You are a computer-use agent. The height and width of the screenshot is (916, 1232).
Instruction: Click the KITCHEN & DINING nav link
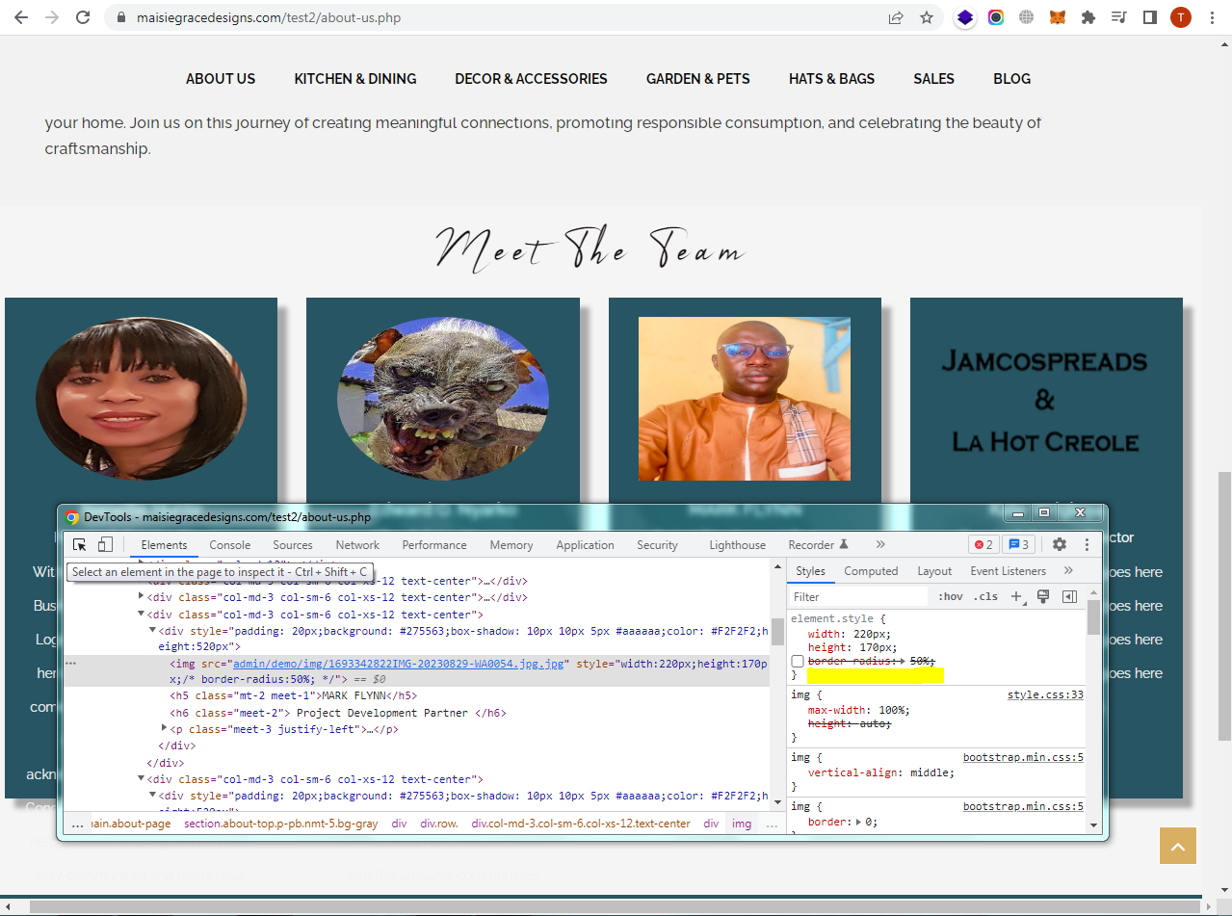point(355,79)
